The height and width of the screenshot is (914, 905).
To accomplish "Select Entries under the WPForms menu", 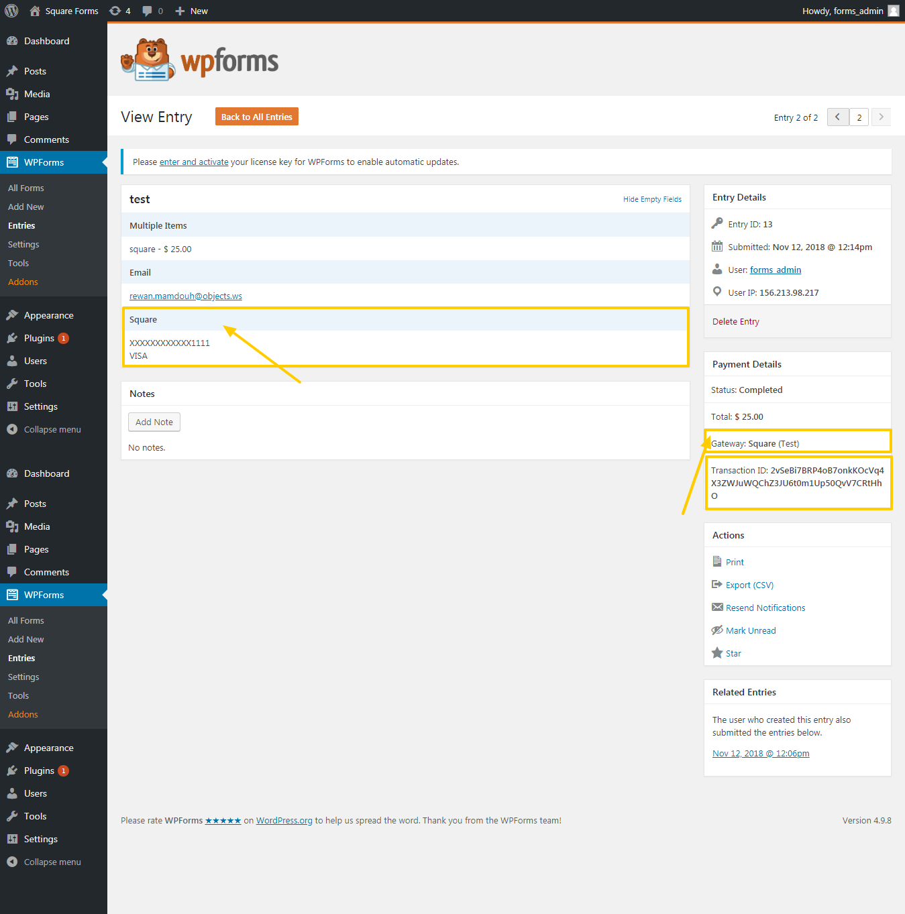I will [x=21, y=225].
